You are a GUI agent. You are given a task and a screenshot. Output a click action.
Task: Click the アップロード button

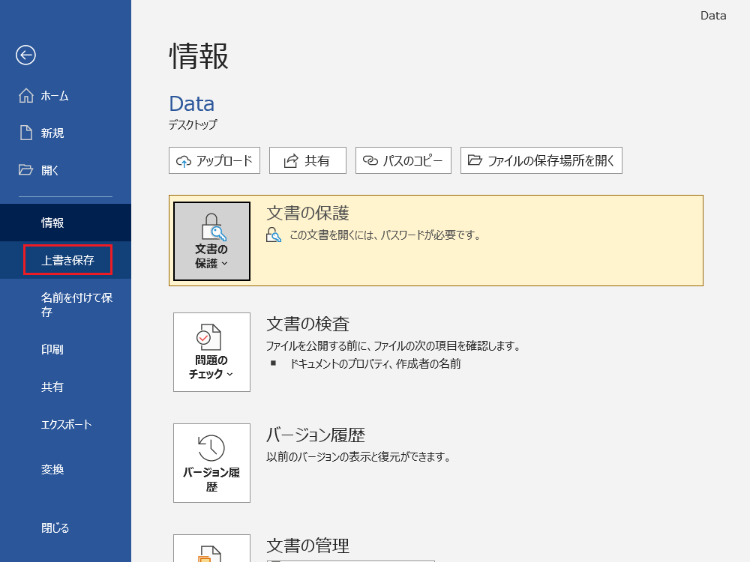214,160
